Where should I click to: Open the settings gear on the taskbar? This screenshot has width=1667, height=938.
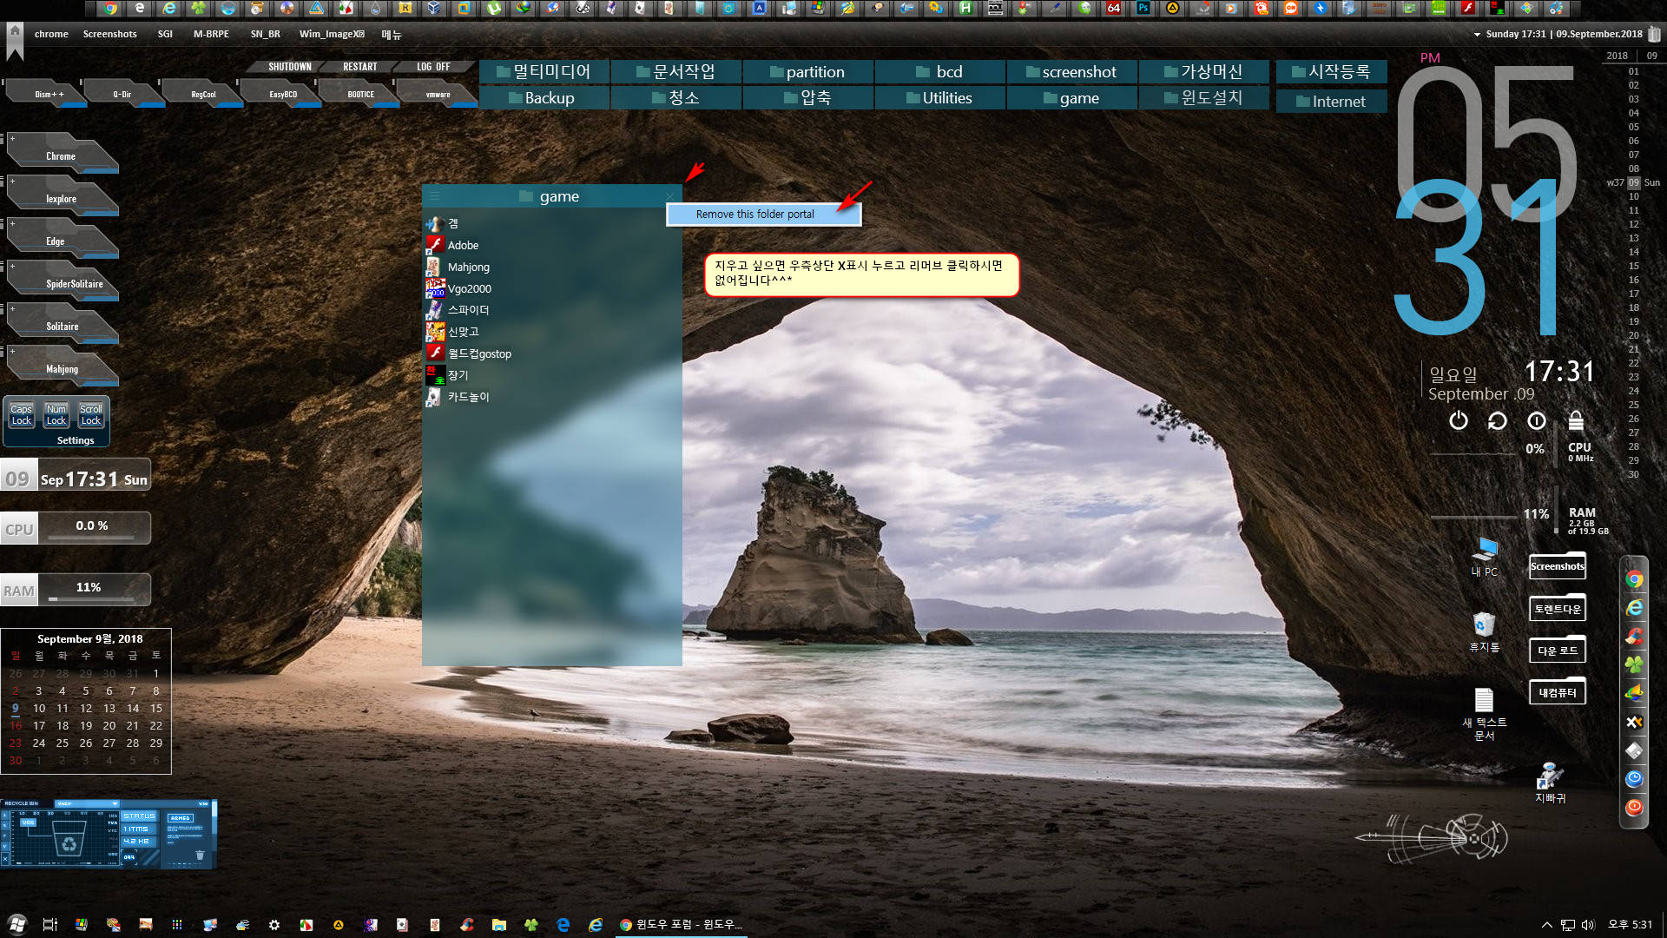click(274, 925)
